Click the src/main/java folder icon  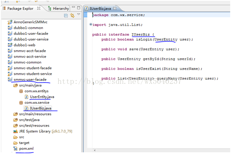[x=15, y=86]
